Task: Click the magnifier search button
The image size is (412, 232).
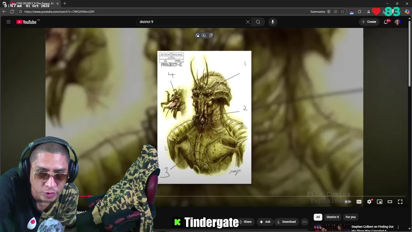Action: tap(258, 22)
